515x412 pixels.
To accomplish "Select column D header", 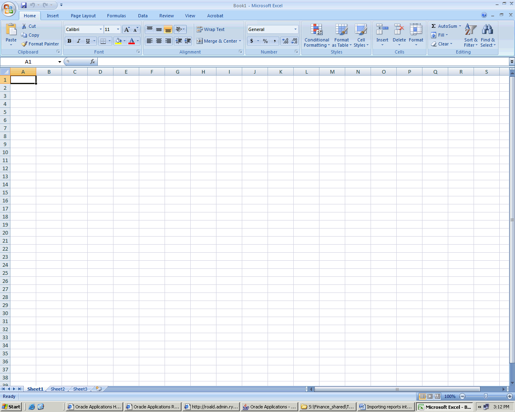I will click(100, 72).
